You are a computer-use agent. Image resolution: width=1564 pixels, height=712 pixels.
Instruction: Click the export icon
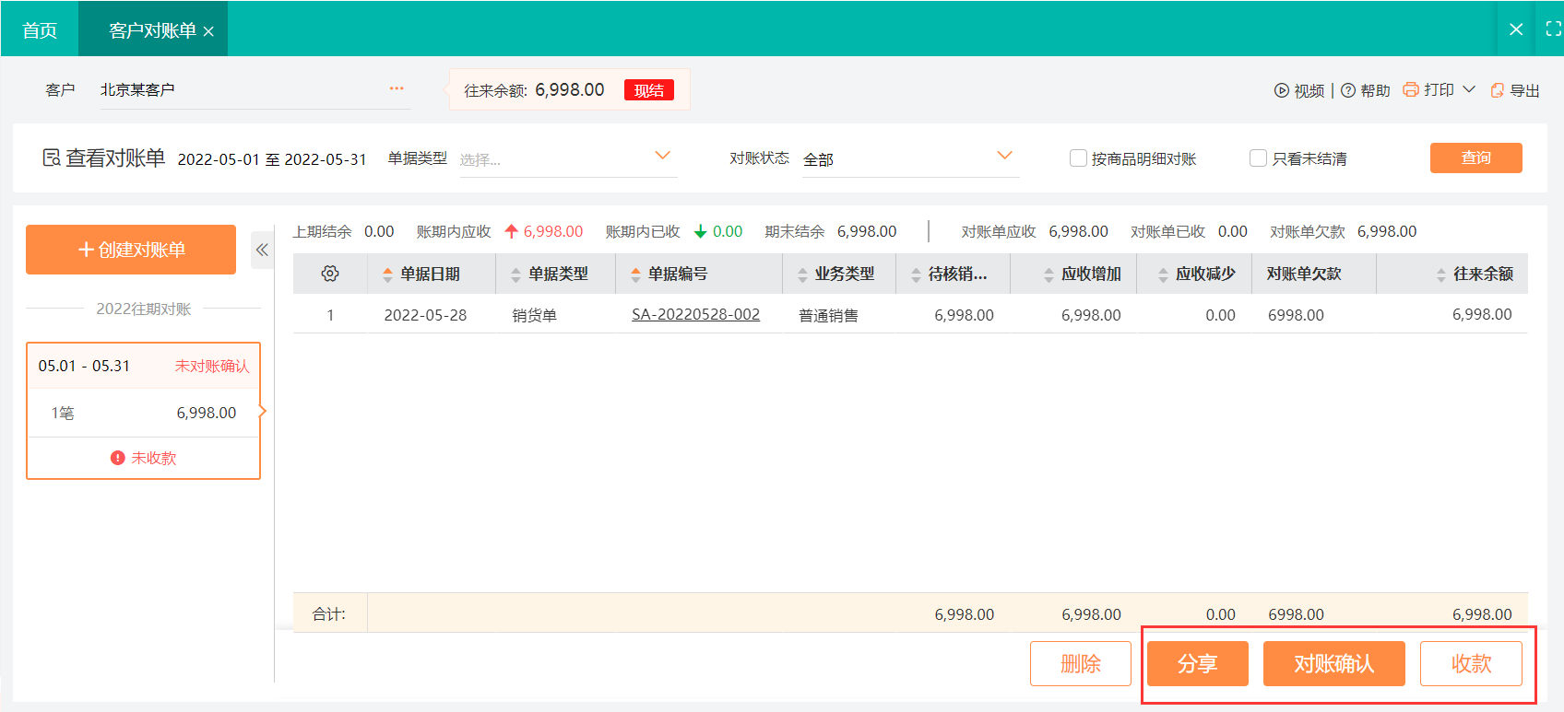[1498, 90]
